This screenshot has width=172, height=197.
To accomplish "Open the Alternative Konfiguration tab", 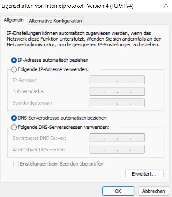I will (55, 21).
